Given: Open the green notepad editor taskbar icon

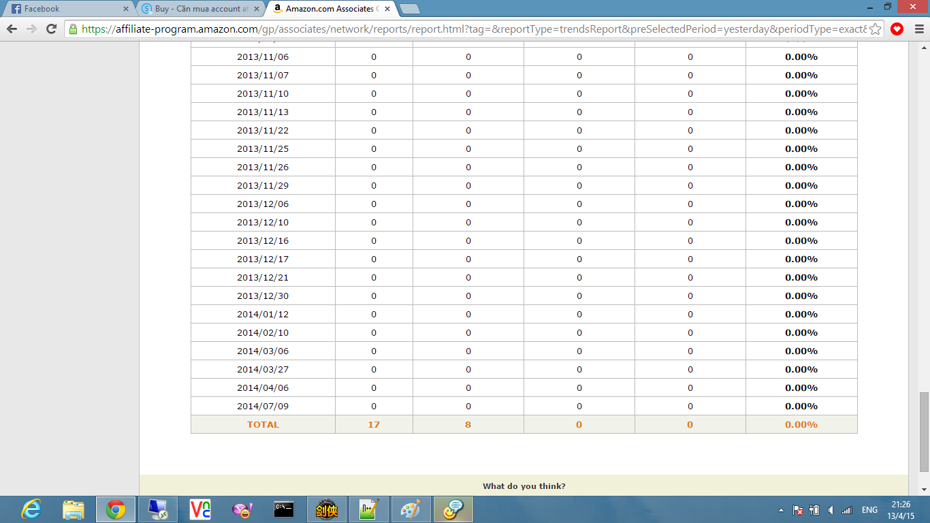Looking at the screenshot, I should click(369, 509).
